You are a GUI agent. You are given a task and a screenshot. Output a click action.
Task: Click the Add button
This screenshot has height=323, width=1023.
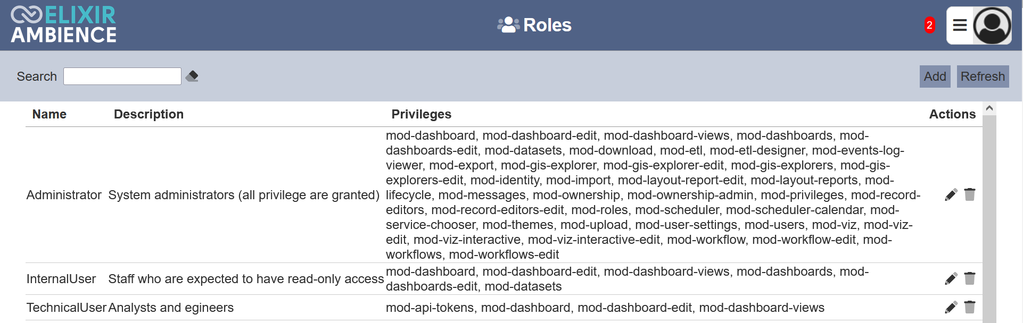pyautogui.click(x=935, y=76)
